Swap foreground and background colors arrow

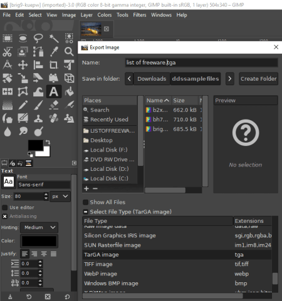(48, 142)
